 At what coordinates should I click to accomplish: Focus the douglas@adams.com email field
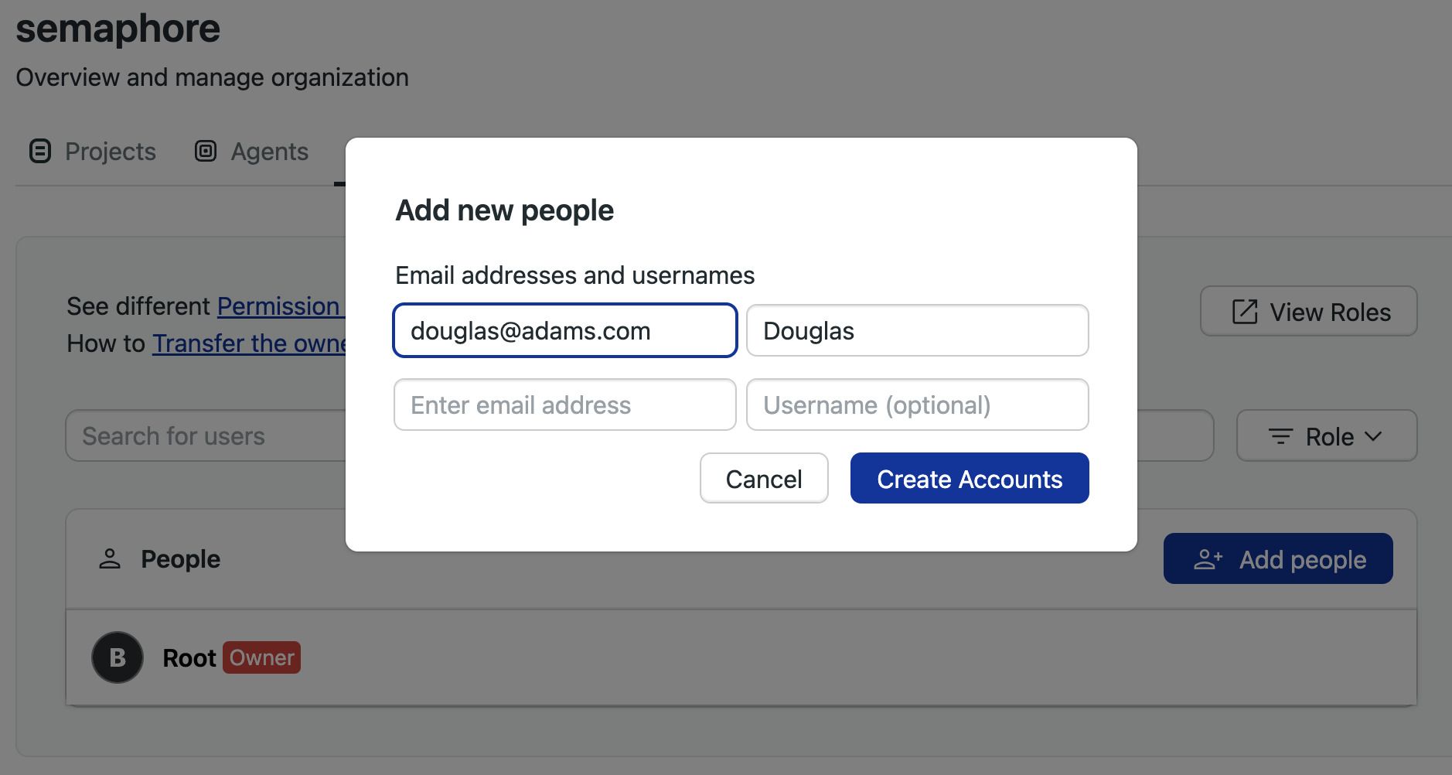[x=565, y=330]
